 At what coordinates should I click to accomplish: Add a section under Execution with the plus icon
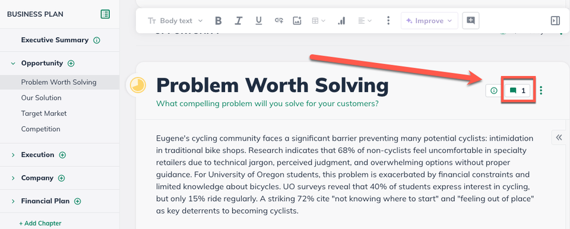62,155
